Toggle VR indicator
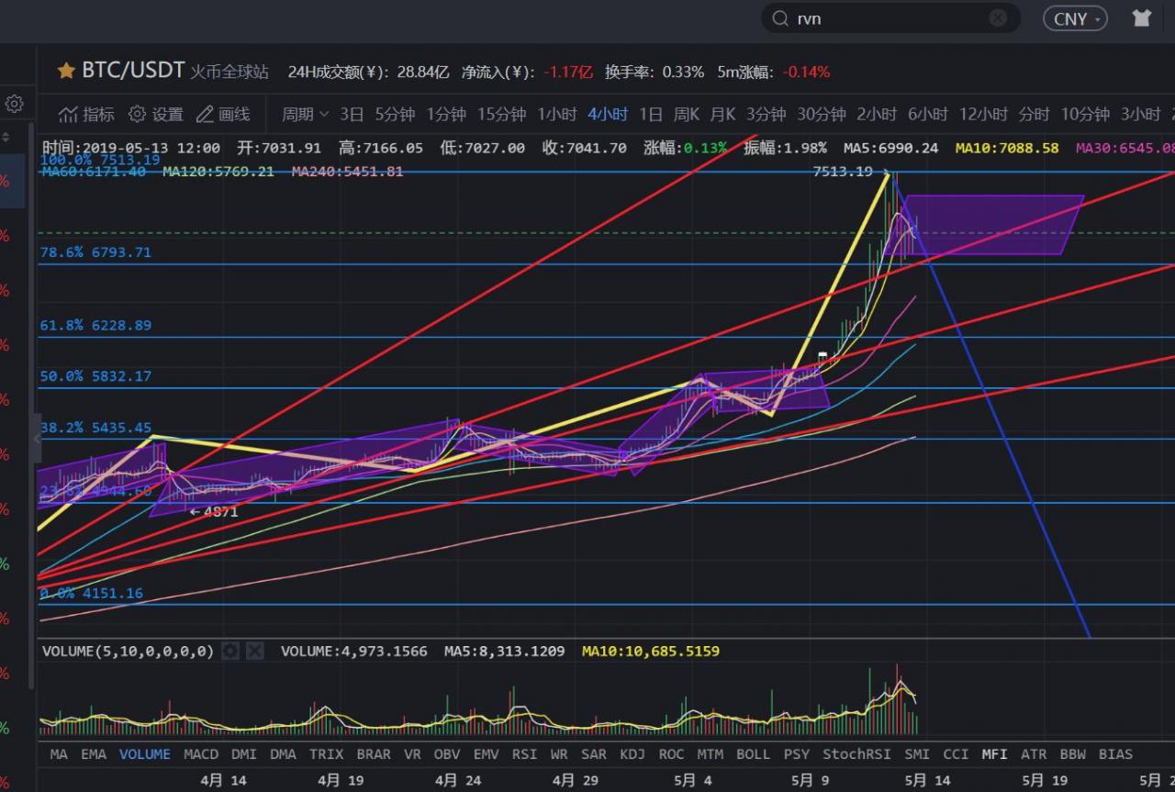 (412, 754)
